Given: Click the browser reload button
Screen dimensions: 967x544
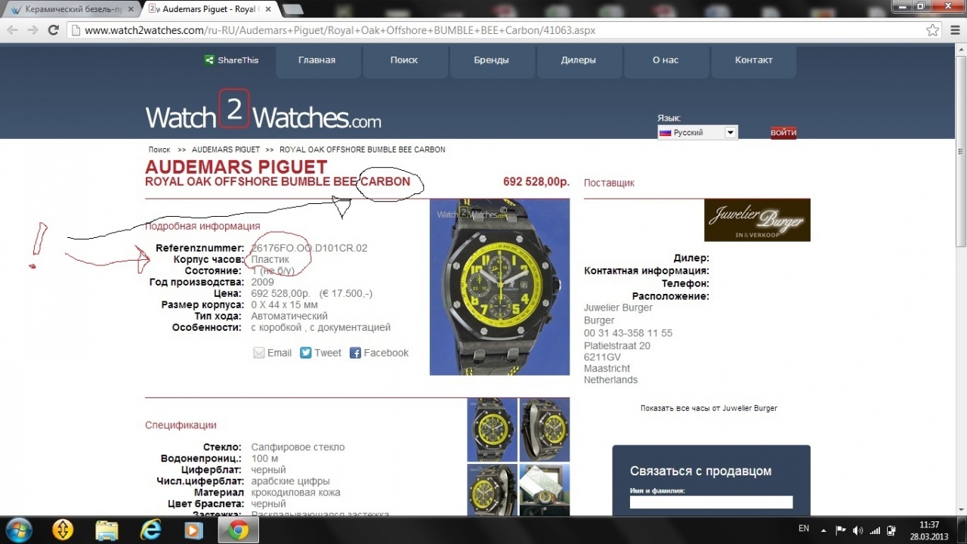Looking at the screenshot, I should click(53, 30).
